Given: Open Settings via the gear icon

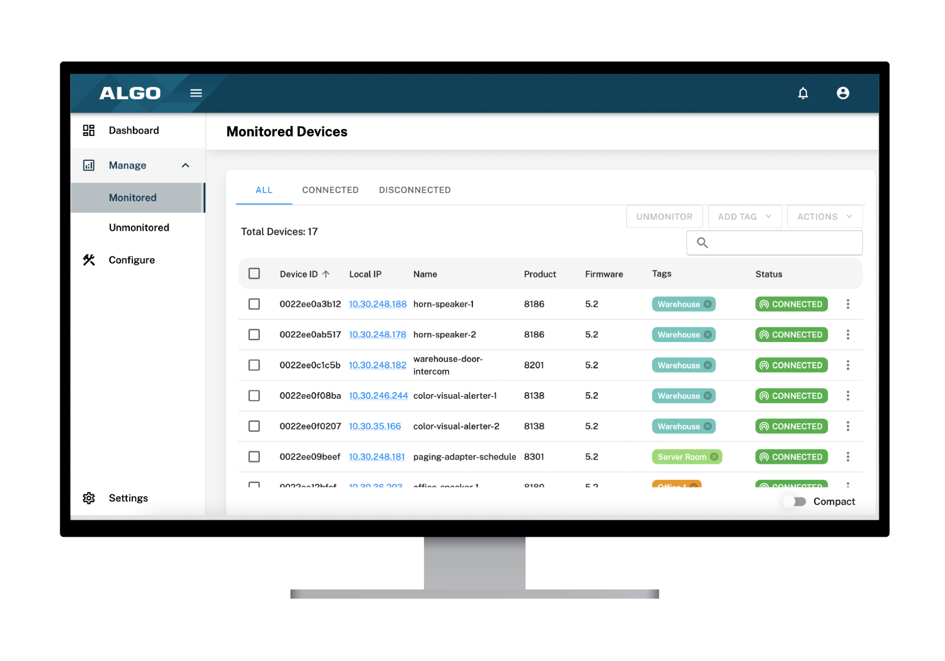Looking at the screenshot, I should click(x=89, y=498).
